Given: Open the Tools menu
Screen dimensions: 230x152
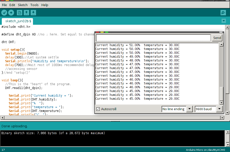Looking at the screenshot, I should pos(34,5).
